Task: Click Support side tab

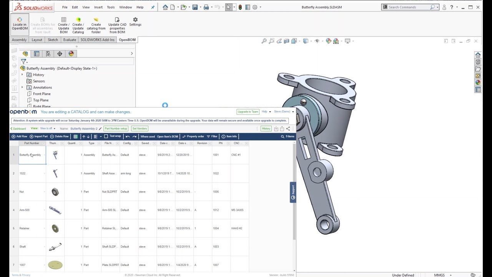Action: pyautogui.click(x=293, y=192)
